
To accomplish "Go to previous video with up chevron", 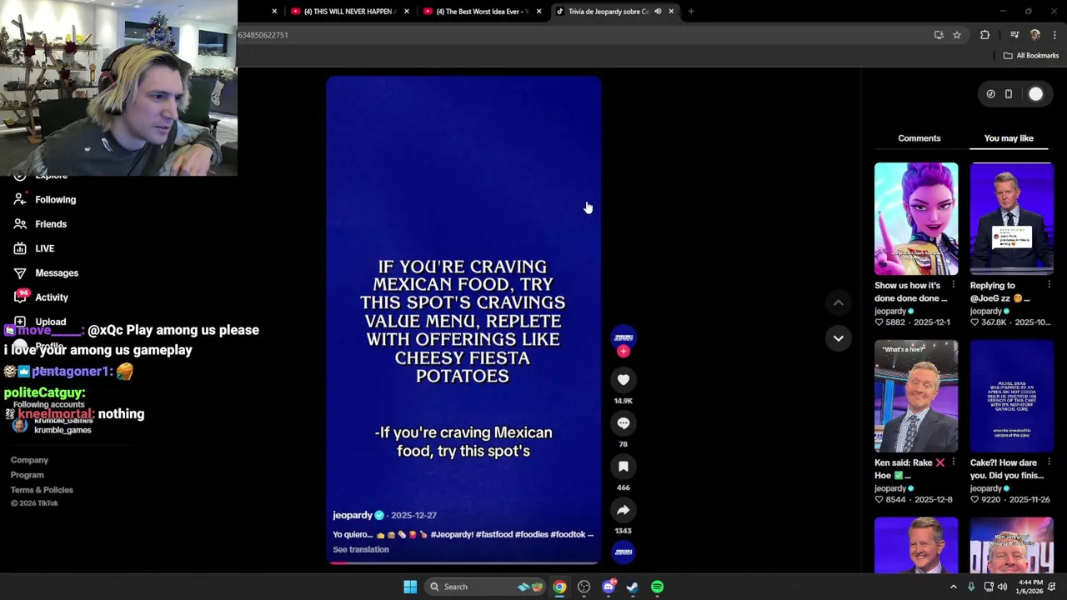I will pos(838,302).
